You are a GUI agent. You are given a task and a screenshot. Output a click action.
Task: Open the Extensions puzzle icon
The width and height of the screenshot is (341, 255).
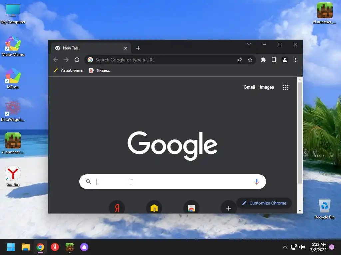tap(263, 60)
